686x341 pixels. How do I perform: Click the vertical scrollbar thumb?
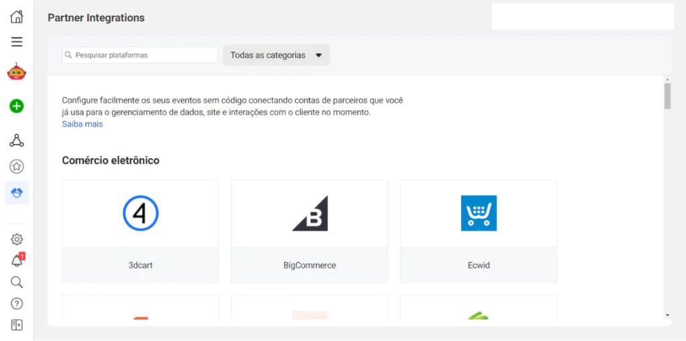[667, 96]
